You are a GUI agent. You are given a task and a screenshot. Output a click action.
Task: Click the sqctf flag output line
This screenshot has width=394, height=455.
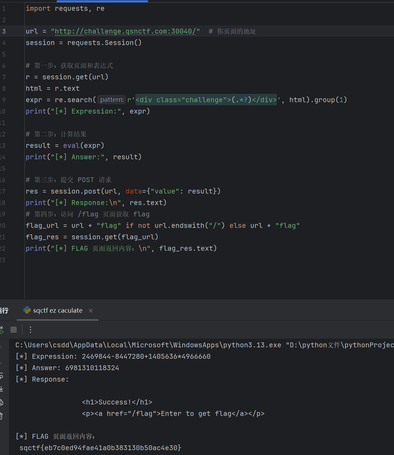100,447
